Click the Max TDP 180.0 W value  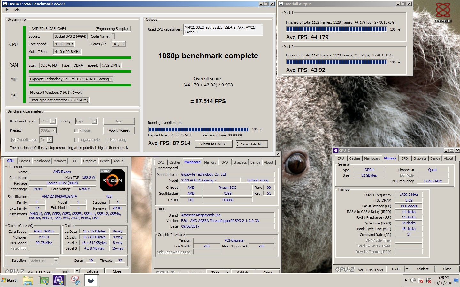coord(88,177)
